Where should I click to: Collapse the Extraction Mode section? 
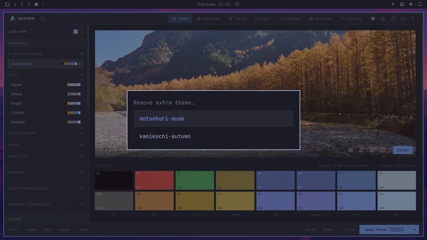click(x=46, y=54)
